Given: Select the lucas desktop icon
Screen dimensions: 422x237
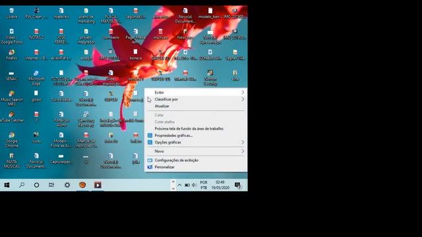Looking at the screenshot, I should 36,138.
